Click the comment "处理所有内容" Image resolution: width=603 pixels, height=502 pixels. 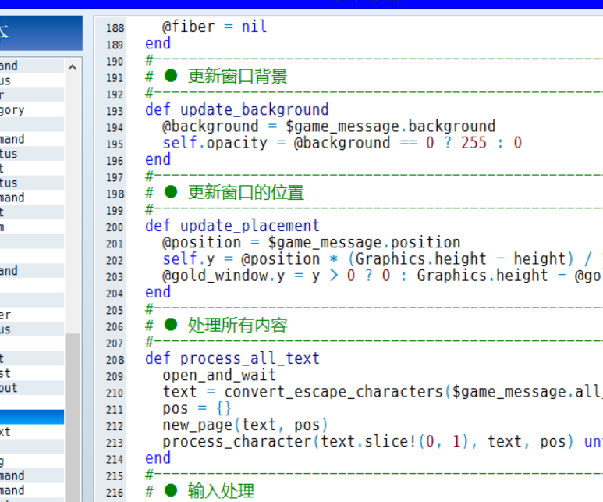pyautogui.click(x=237, y=325)
